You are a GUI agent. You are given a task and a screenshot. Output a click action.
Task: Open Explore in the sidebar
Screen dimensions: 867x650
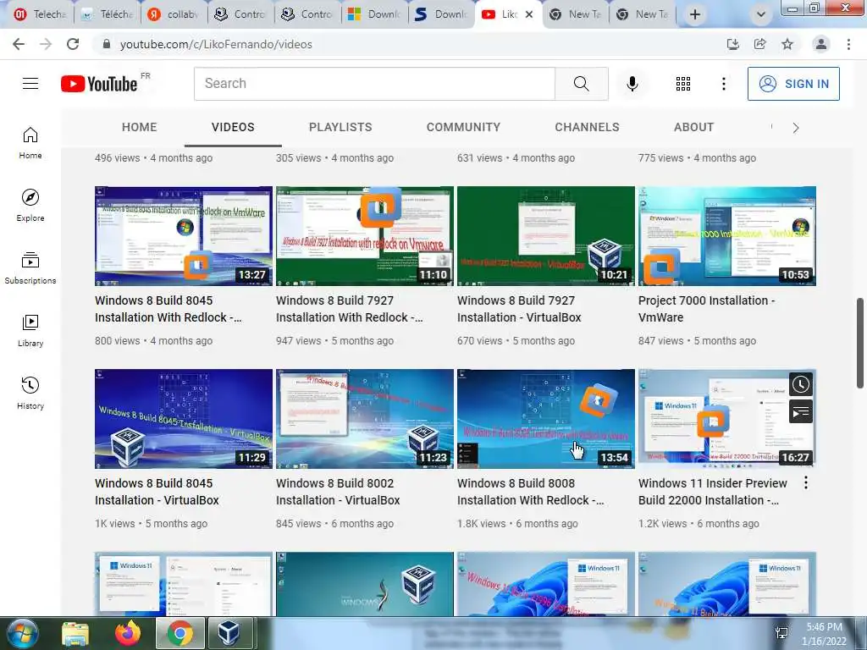pyautogui.click(x=30, y=205)
